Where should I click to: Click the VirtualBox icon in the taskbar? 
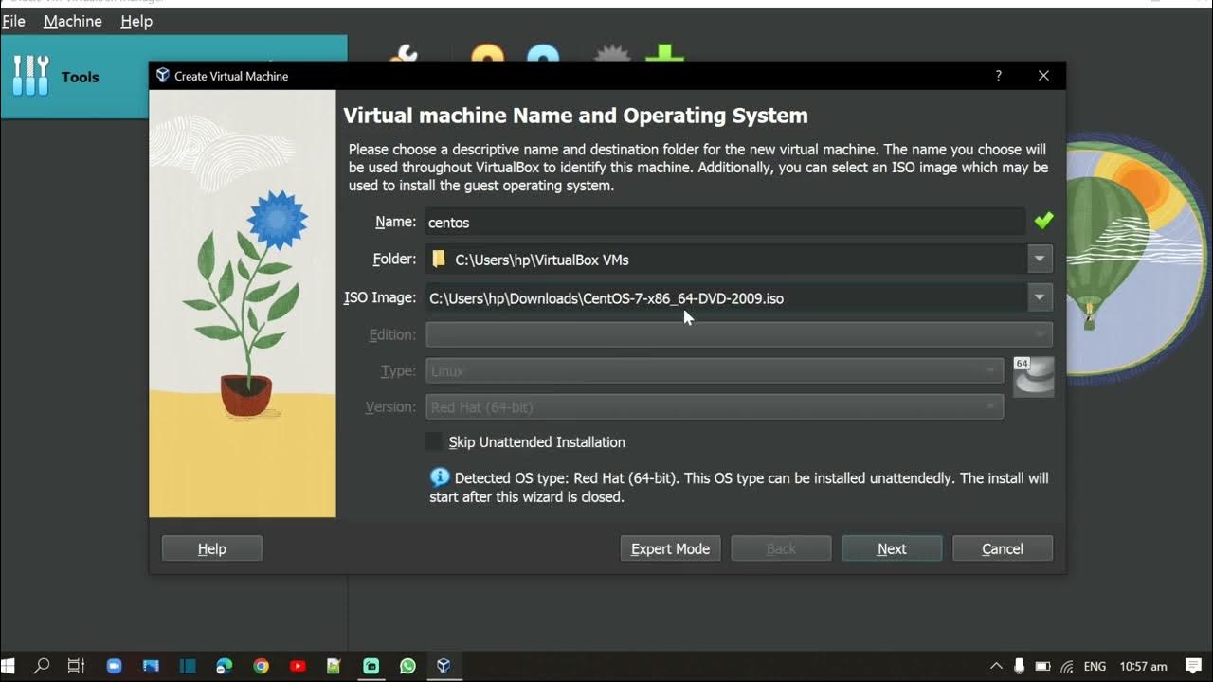444,666
